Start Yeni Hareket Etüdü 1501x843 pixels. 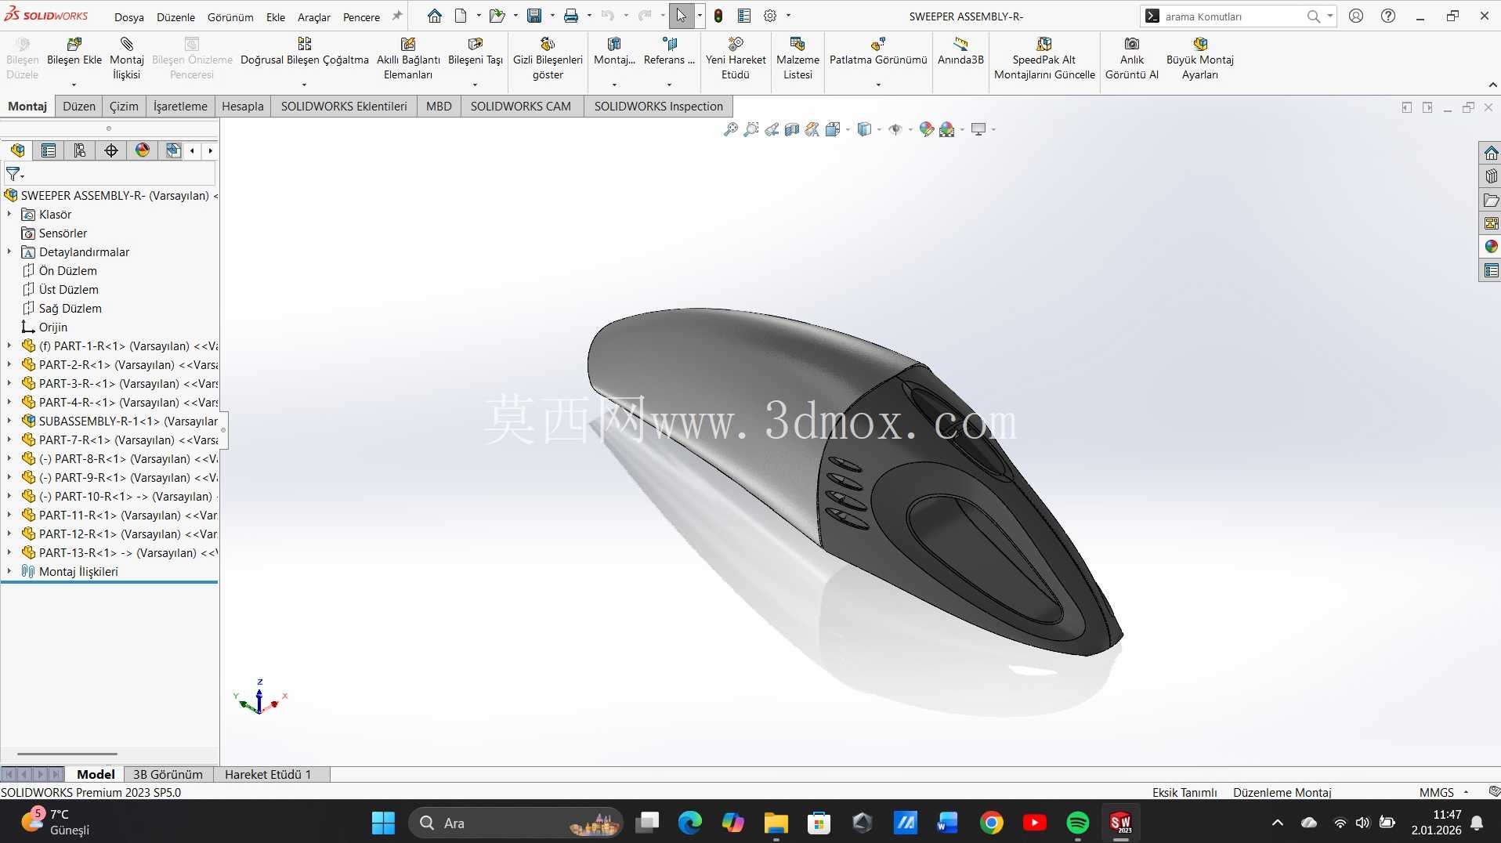[x=736, y=59]
